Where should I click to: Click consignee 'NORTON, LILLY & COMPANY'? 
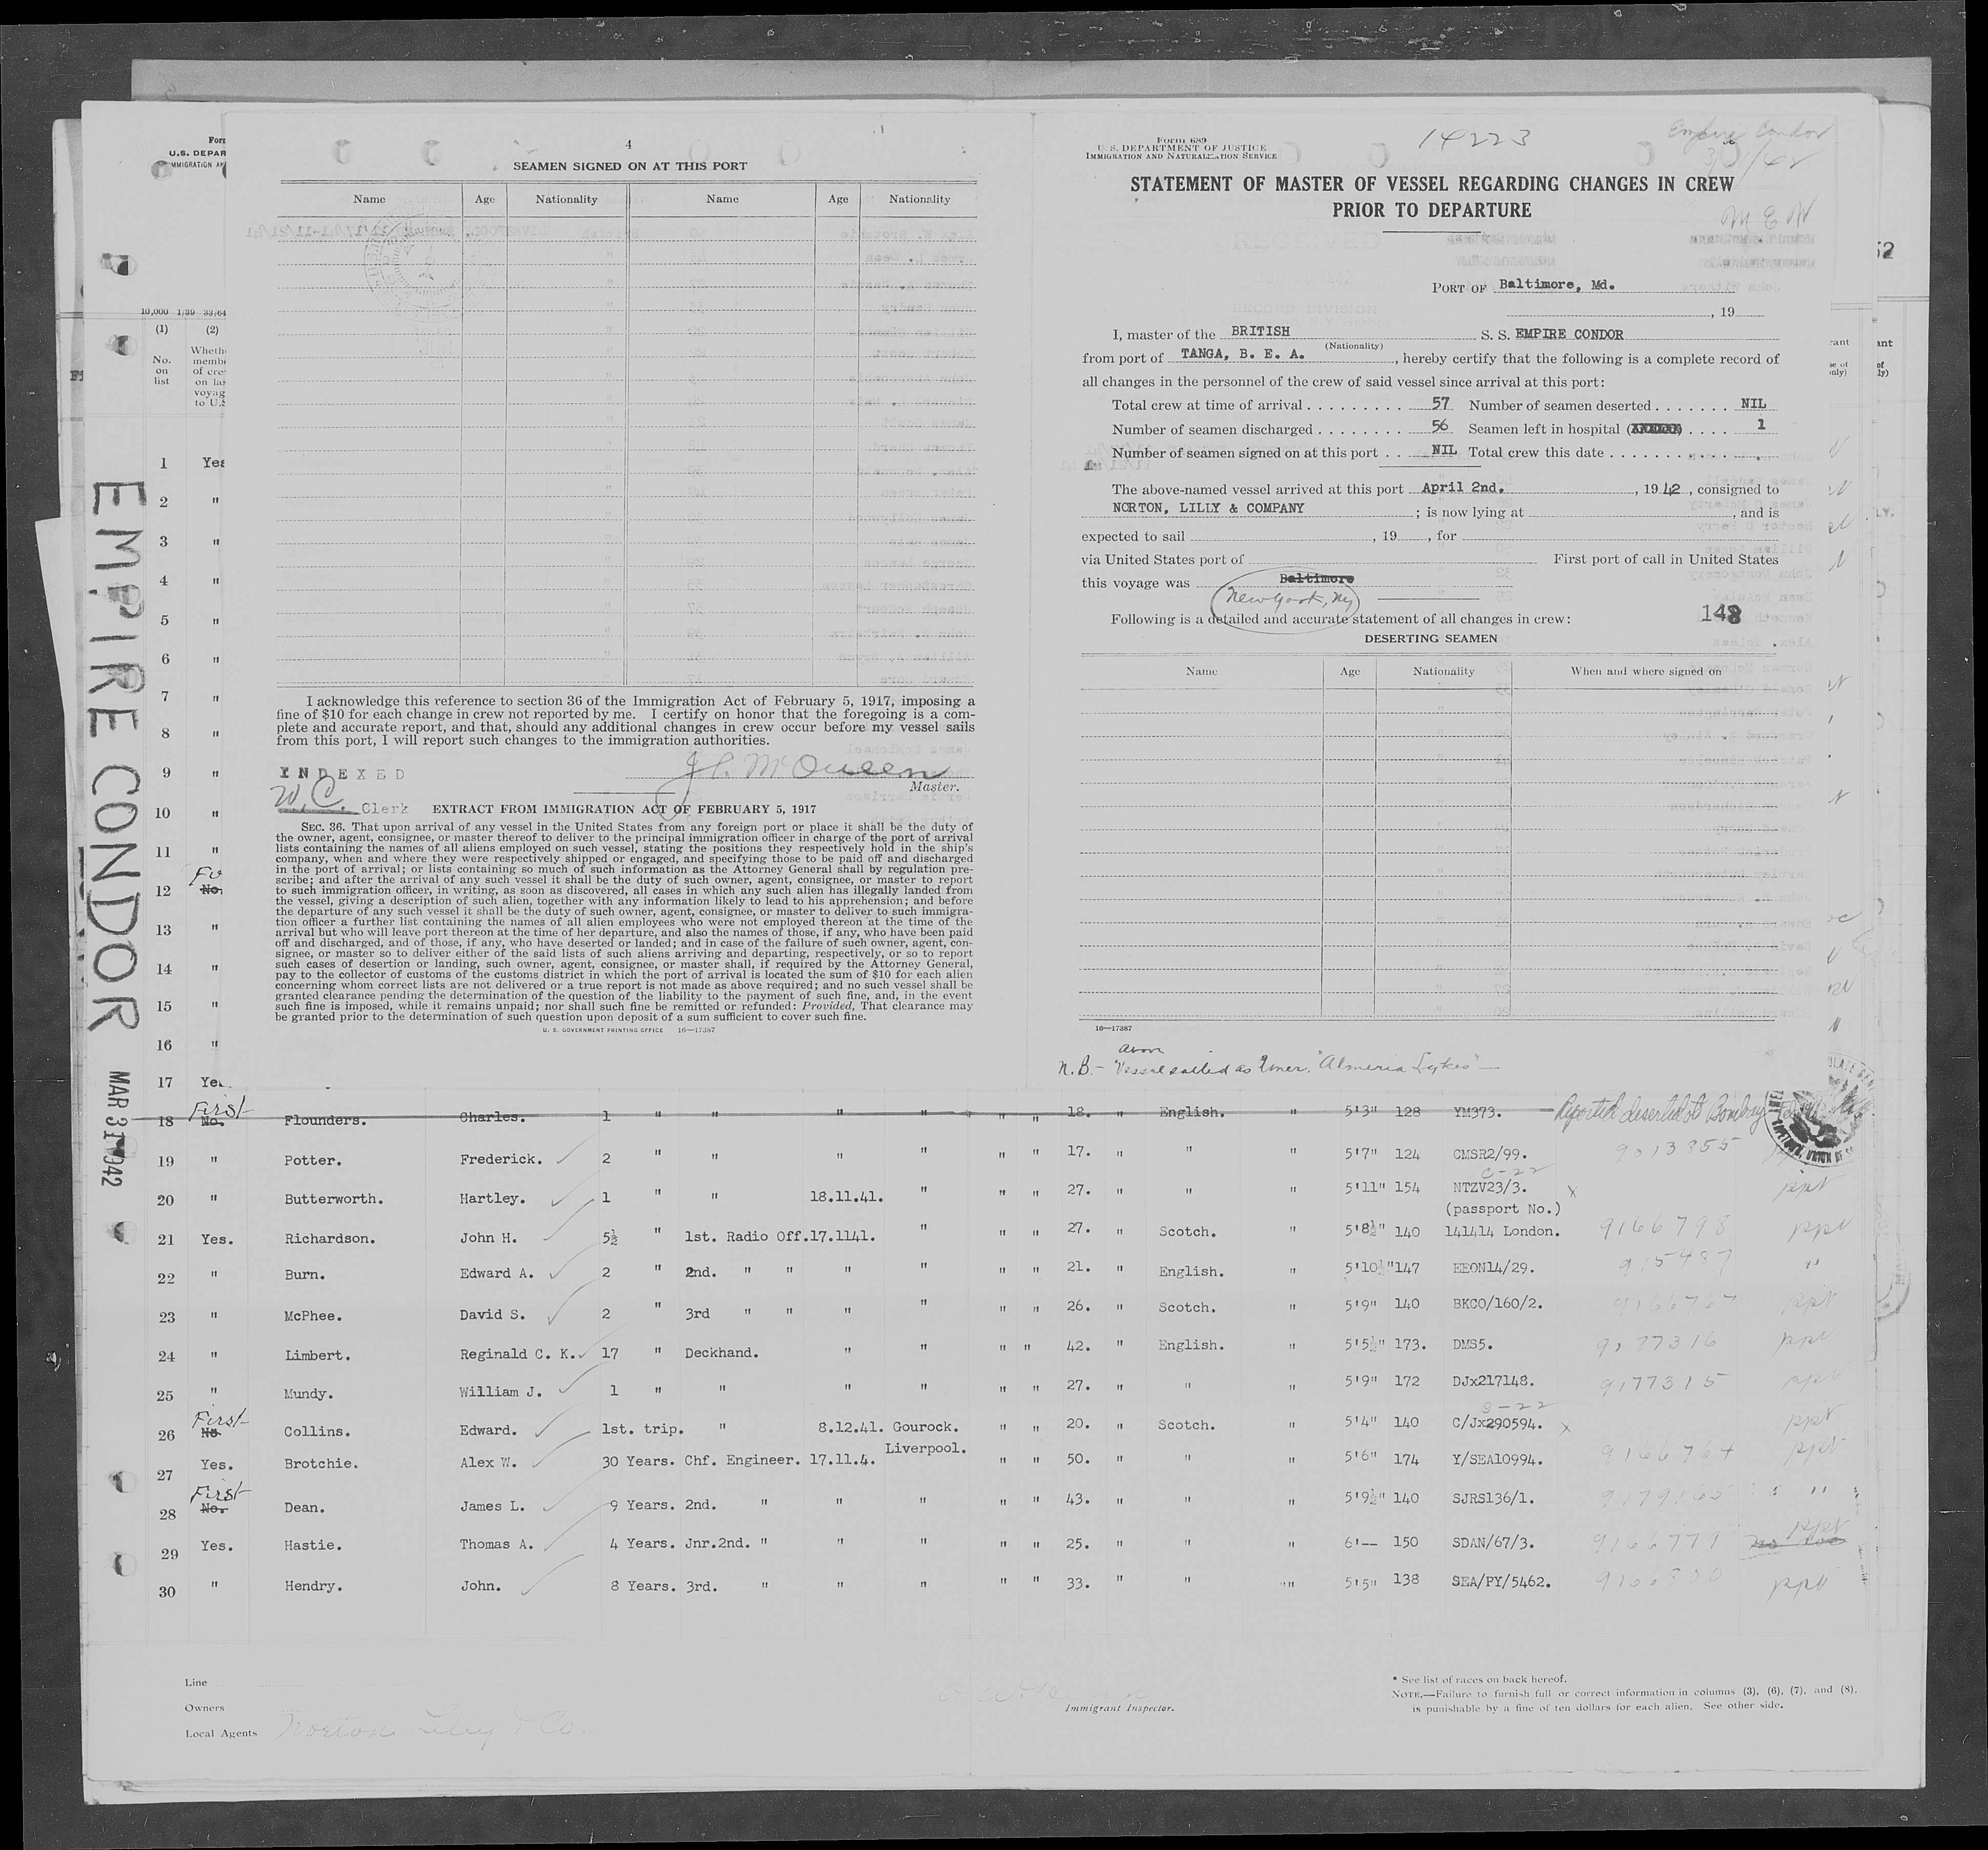[1208, 508]
